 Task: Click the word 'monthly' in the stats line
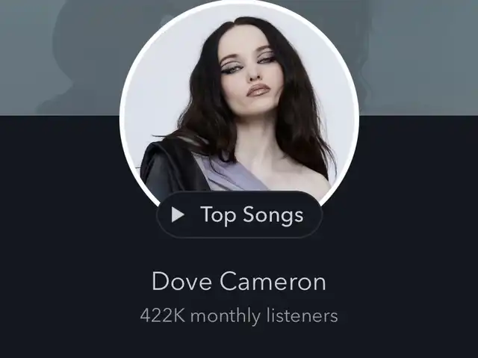pyautogui.click(x=226, y=316)
